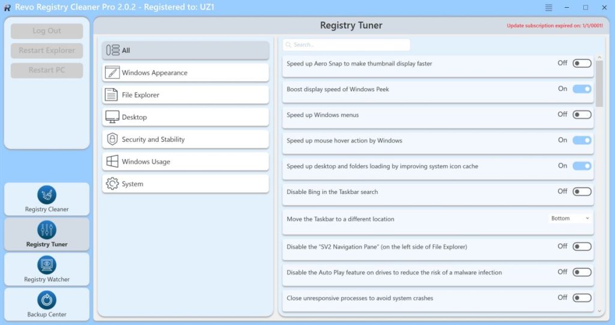The width and height of the screenshot is (615, 325).
Task: Click the scrollbar down arrow in settings list
Action: pos(599,311)
